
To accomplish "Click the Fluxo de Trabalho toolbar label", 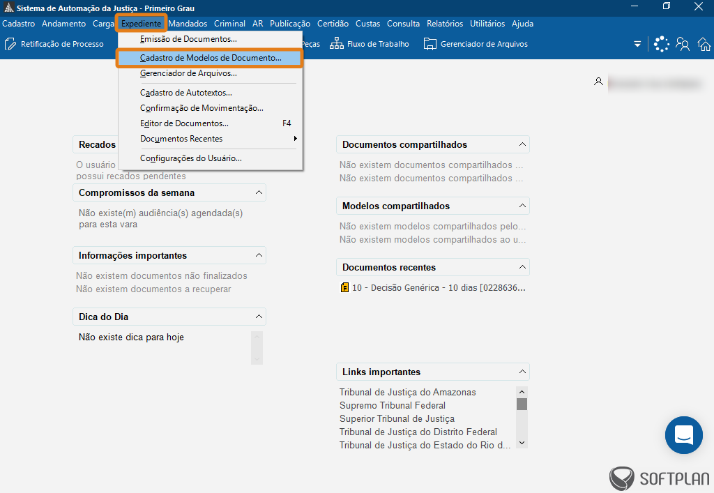I will [378, 44].
